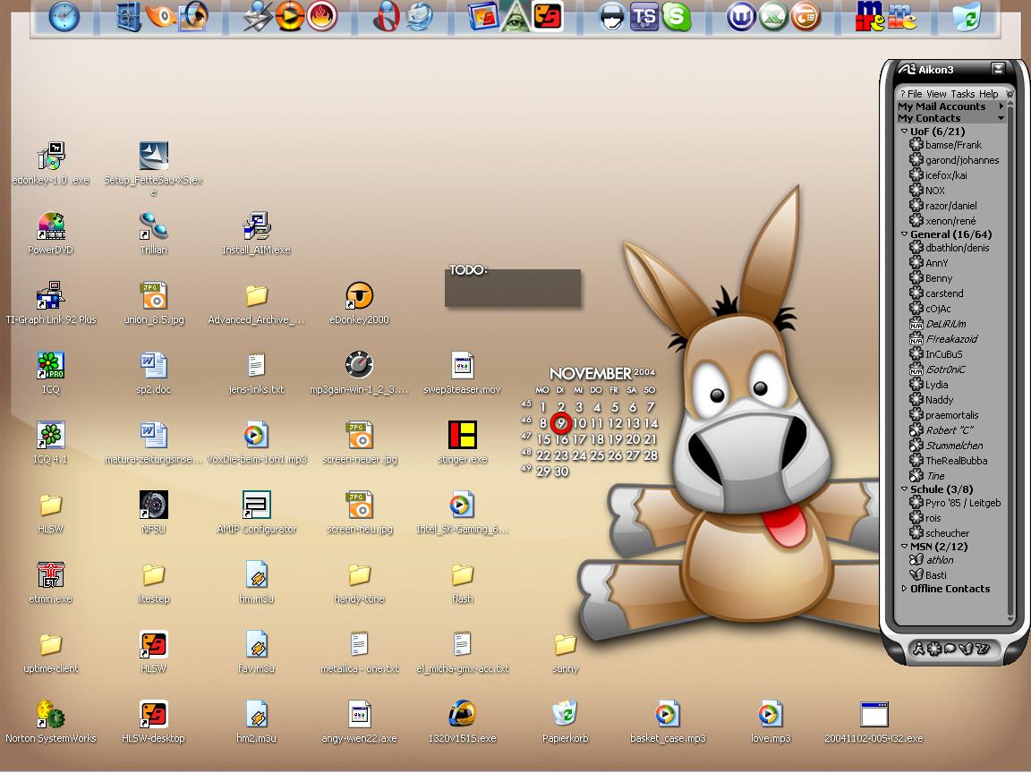This screenshot has height=773, width=1031.
Task: Select contact razor/daniel
Action: [943, 206]
